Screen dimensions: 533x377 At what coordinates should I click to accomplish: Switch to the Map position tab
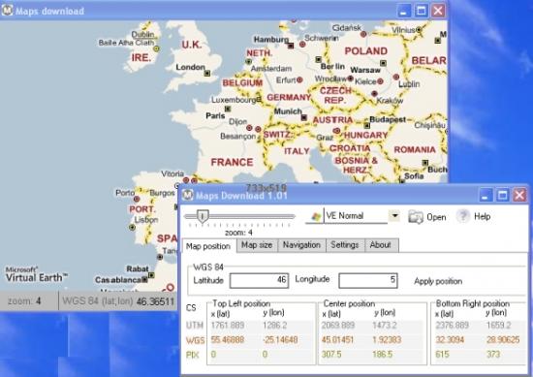click(x=208, y=246)
